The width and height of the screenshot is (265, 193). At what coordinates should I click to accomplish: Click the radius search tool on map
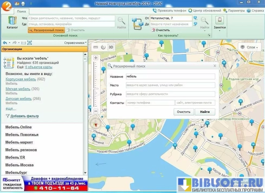click(x=103, y=47)
